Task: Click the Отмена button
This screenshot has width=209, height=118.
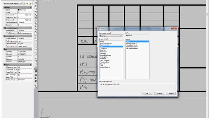Action: pos(159,93)
